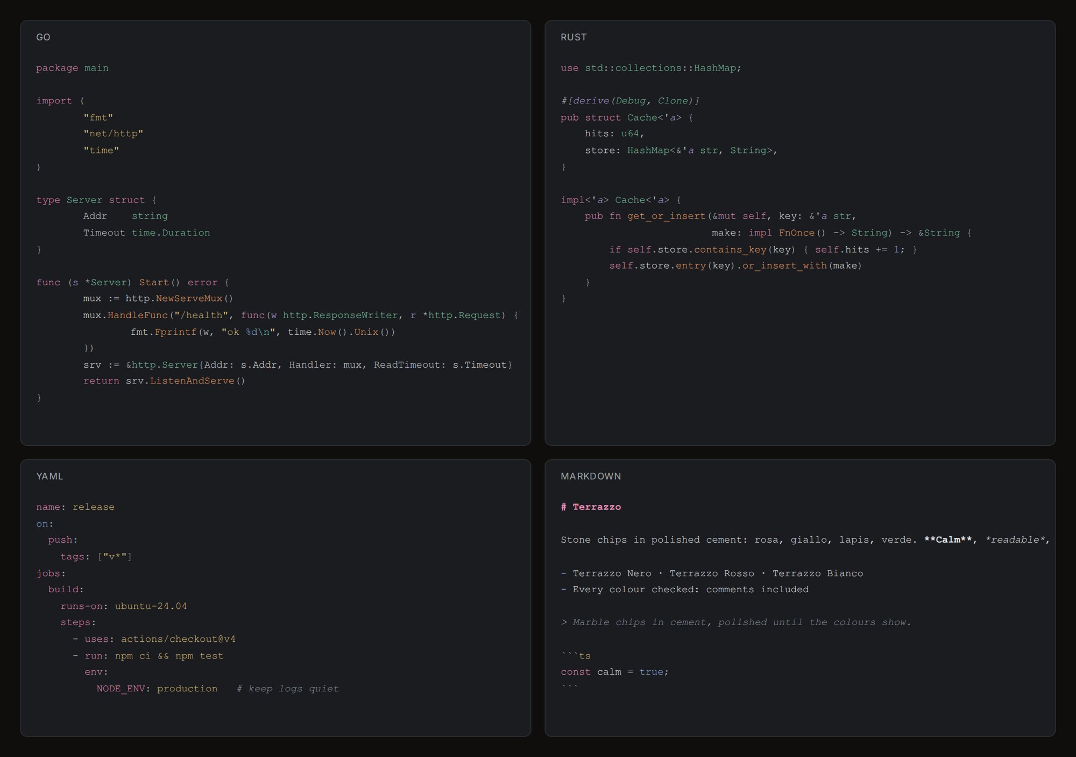Click the 'Marble chips in cement' blockquote
This screenshot has height=757, width=1076.
[736, 622]
